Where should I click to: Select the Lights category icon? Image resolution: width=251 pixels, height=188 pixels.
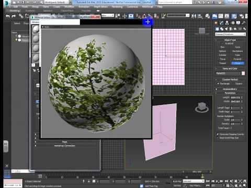[226, 29]
